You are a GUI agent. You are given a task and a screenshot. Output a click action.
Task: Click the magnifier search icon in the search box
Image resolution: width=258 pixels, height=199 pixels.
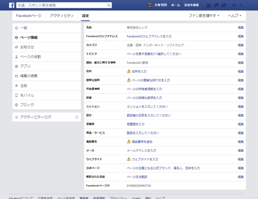click(109, 5)
